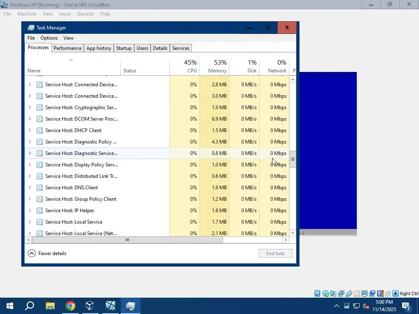This screenshot has width=419, height=314.
Task: Switch to the Details tab
Action: [x=160, y=48]
